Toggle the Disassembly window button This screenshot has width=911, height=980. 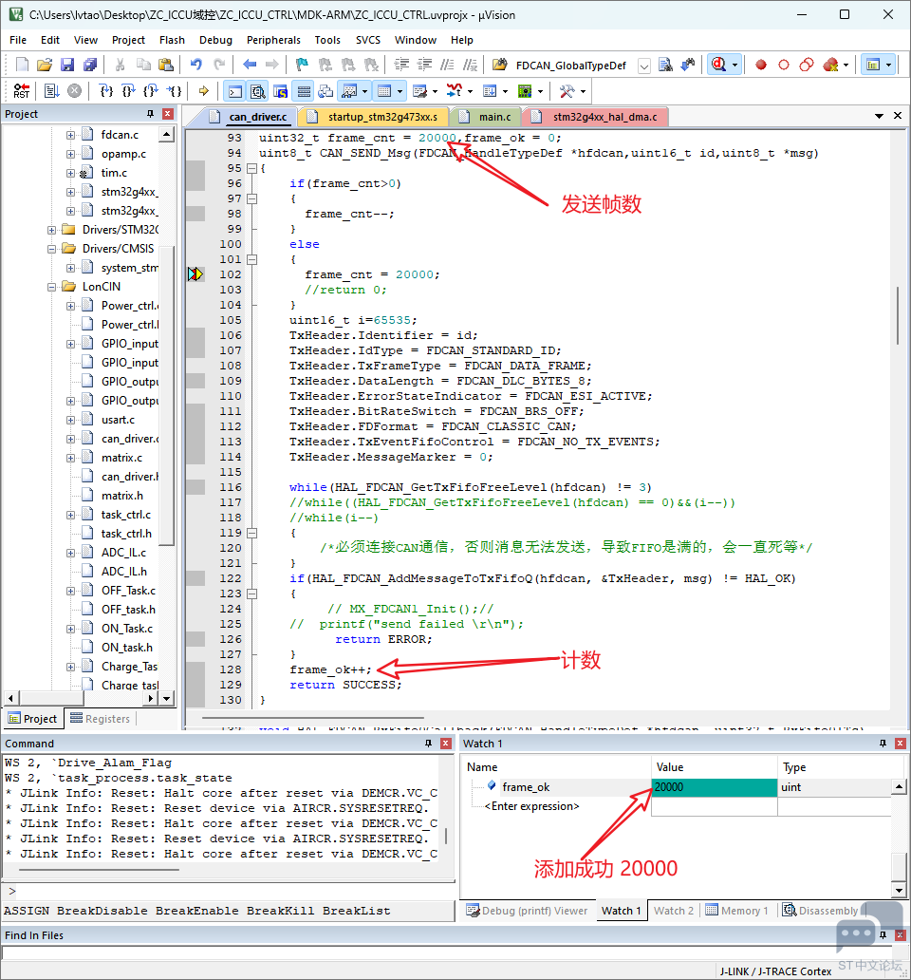[x=258, y=91]
